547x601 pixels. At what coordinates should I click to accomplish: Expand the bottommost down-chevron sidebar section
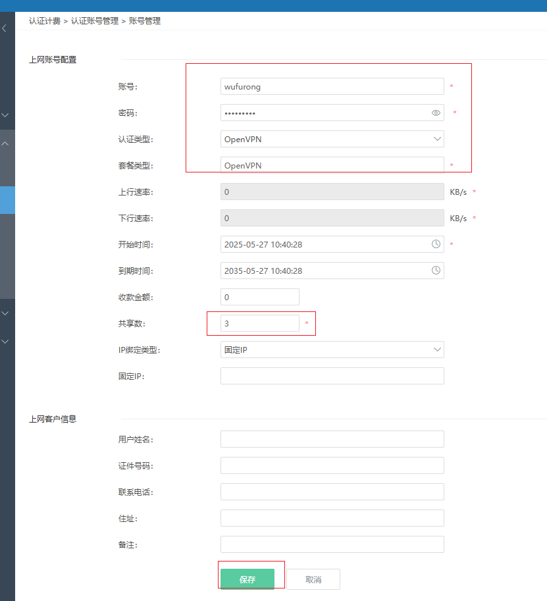[x=6, y=341]
